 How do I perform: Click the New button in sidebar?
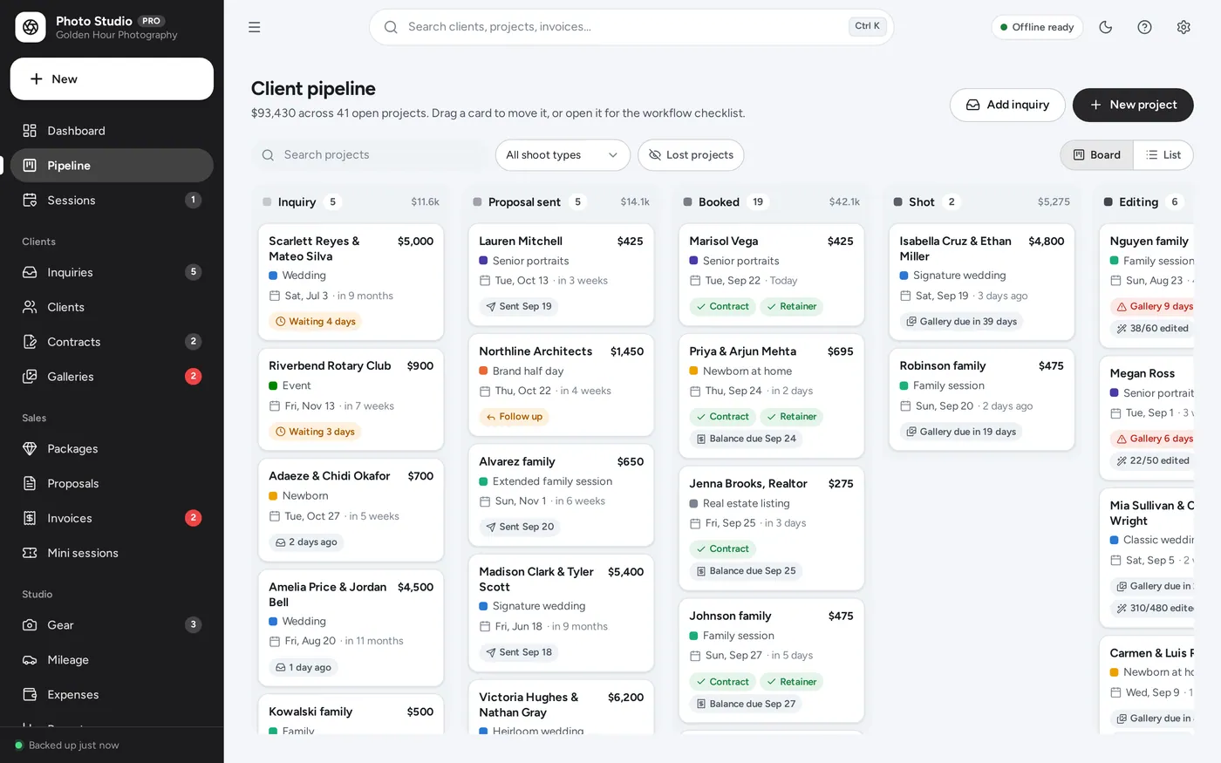[112, 79]
